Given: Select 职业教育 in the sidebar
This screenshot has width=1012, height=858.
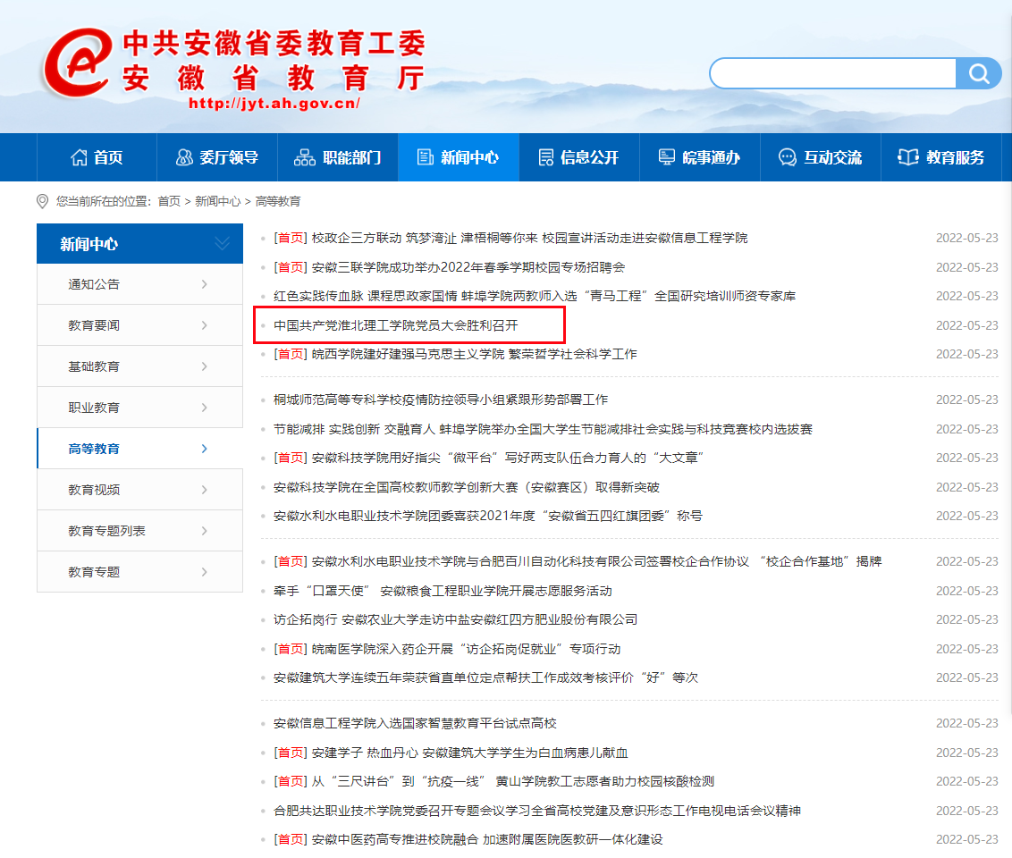Looking at the screenshot, I should pyautogui.click(x=94, y=408).
